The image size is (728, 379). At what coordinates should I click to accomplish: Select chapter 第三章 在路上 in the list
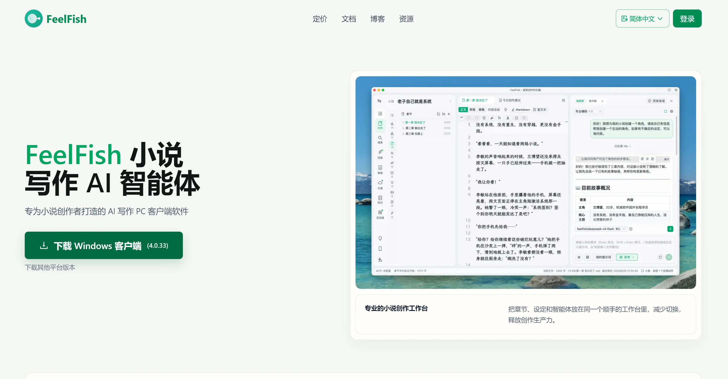click(x=426, y=134)
